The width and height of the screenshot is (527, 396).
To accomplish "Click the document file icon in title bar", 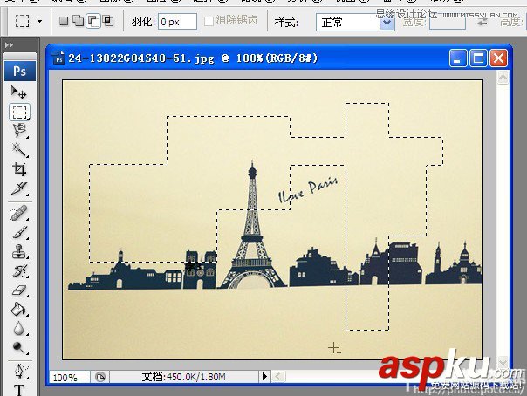I will pyautogui.click(x=58, y=58).
